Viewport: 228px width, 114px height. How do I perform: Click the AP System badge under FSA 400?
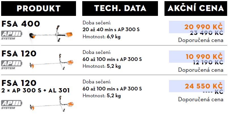click(x=11, y=35)
